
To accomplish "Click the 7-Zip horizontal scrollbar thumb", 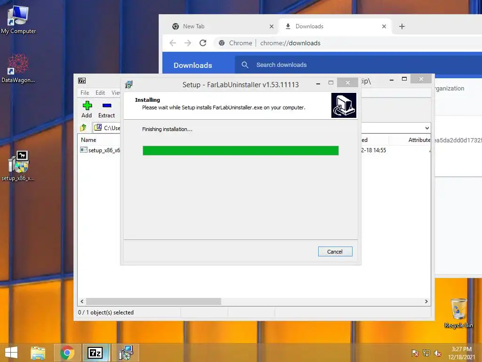I will 153,301.
